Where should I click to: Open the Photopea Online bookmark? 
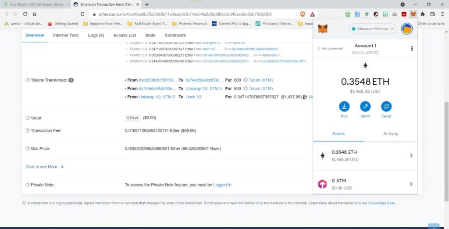click(x=274, y=24)
